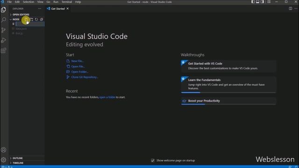Click the new file name input field
Image resolution: width=299 pixels, height=168 pixels.
click(x=30, y=24)
